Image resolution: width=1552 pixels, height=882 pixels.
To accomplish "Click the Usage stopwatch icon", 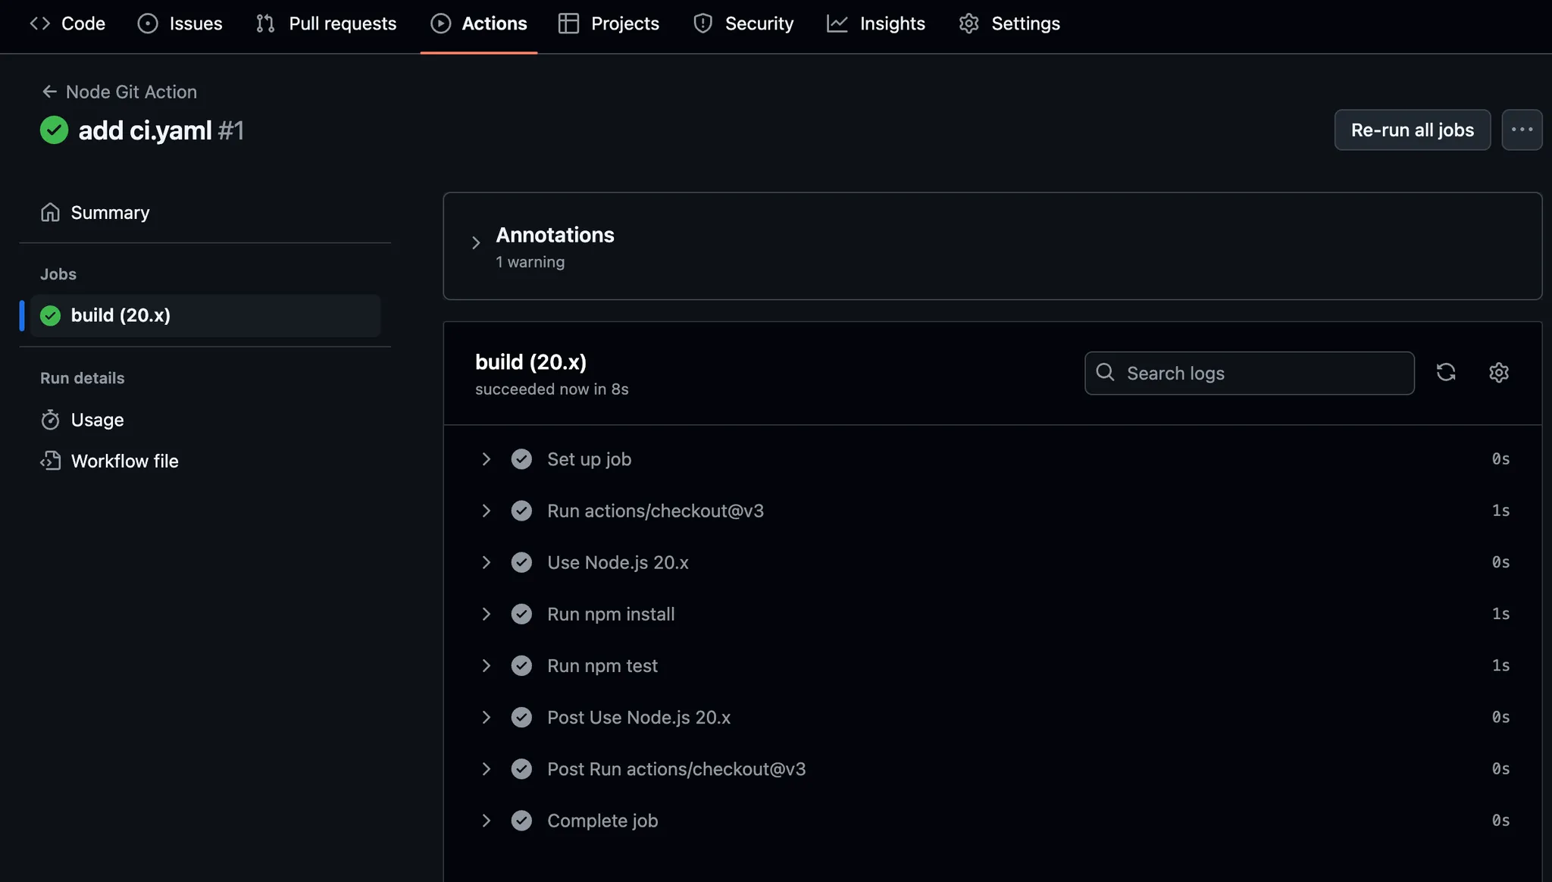I will point(50,420).
